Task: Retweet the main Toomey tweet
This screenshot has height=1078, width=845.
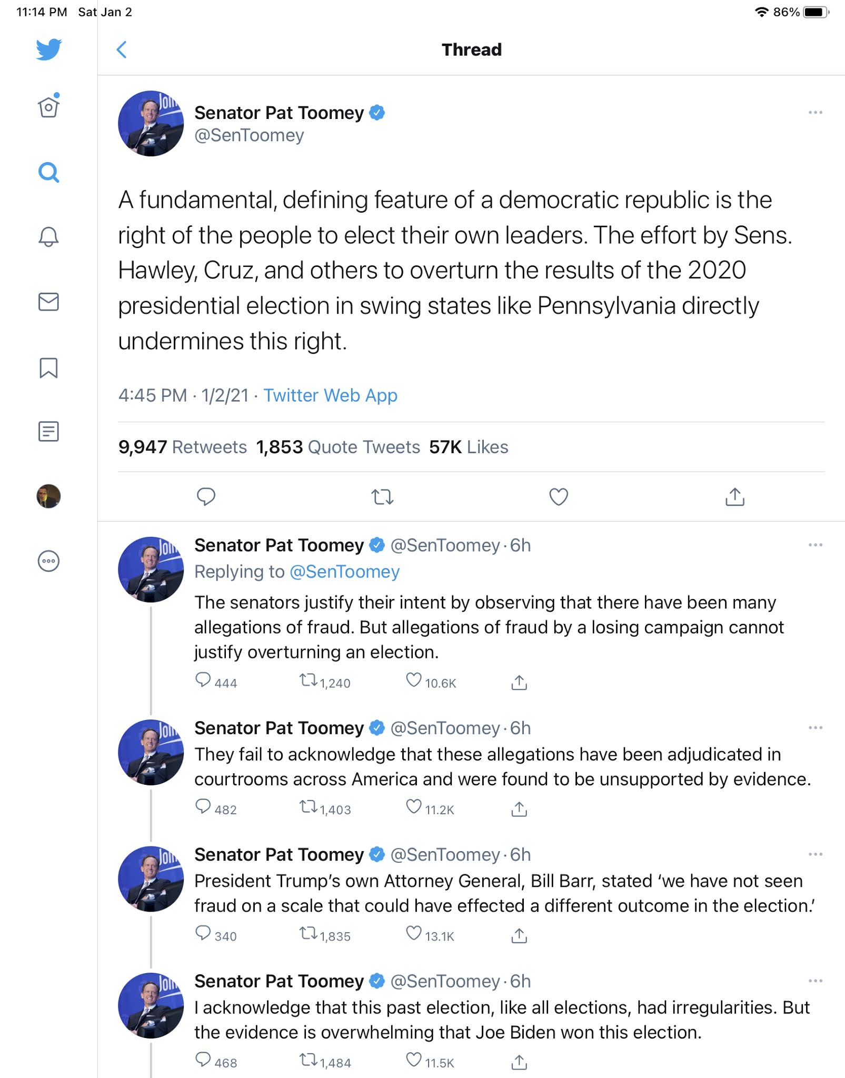Action: click(x=382, y=496)
